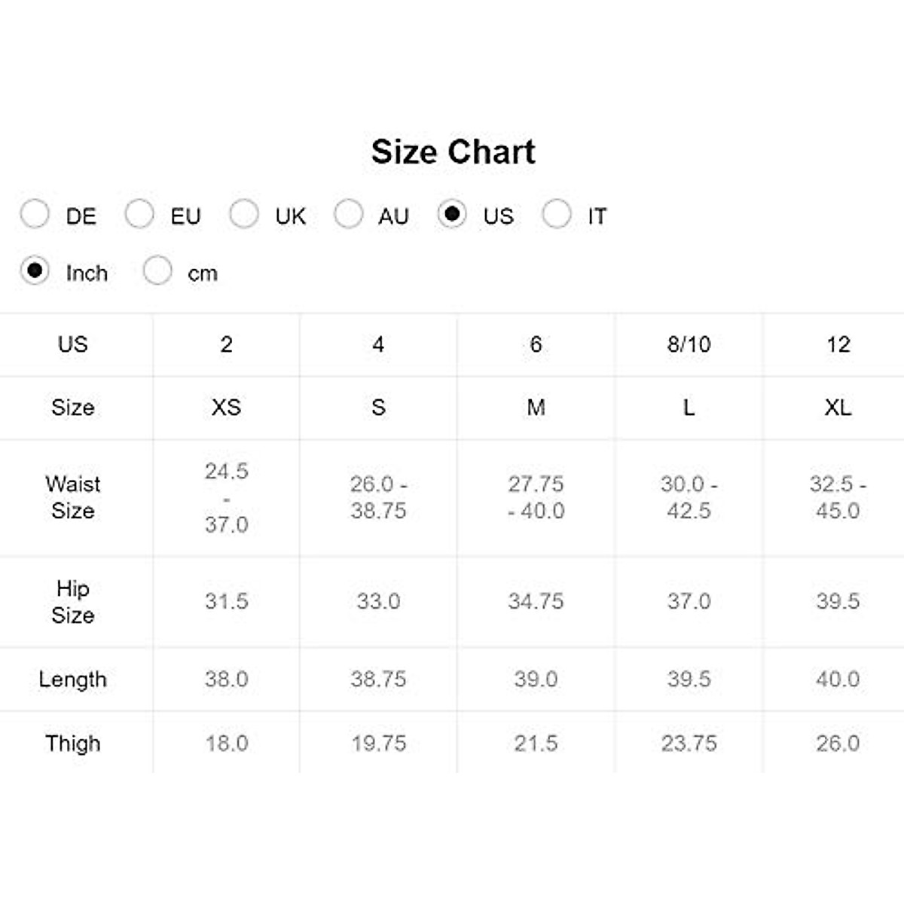904x904 pixels.
Task: Click the XL size cell
Action: [838, 408]
